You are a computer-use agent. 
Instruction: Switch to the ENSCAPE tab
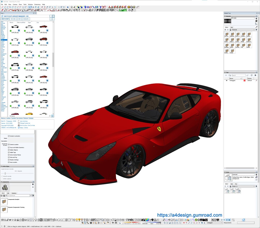[26, 19]
